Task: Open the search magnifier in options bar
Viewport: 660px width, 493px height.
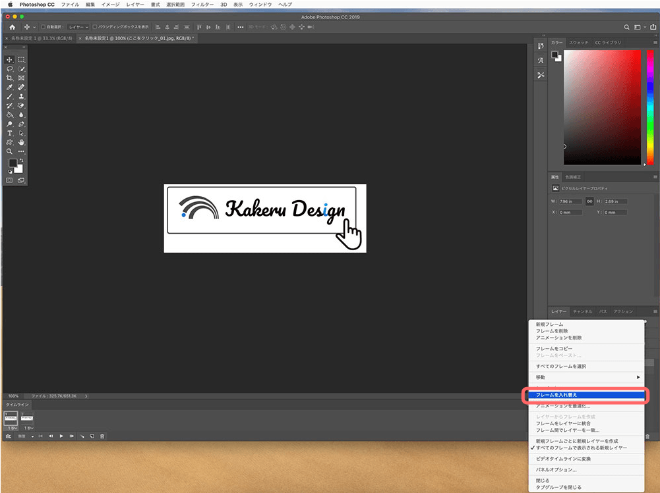Action: tap(626, 27)
